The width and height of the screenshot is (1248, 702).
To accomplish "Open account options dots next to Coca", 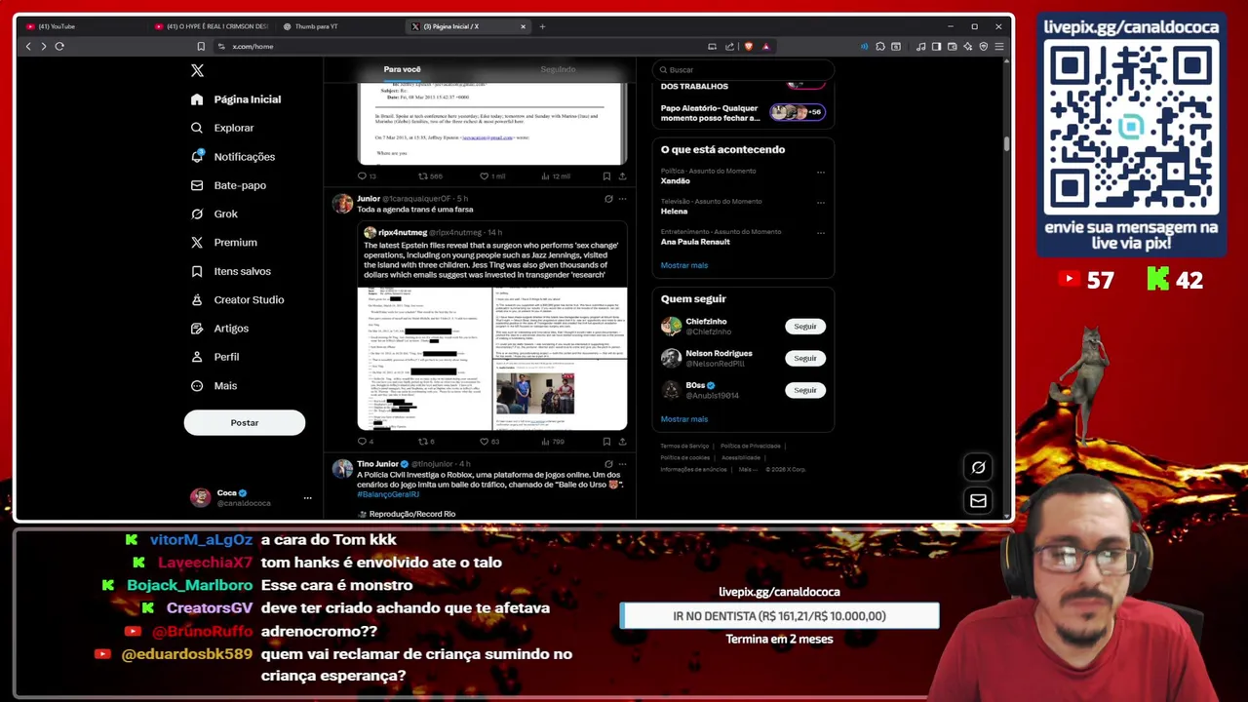I will 307,498.
